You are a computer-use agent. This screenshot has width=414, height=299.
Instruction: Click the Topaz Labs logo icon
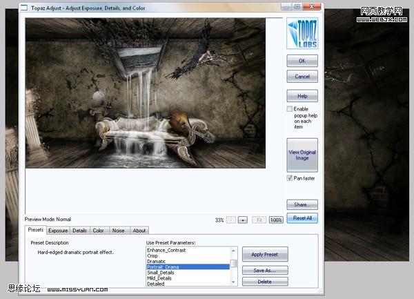point(302,33)
